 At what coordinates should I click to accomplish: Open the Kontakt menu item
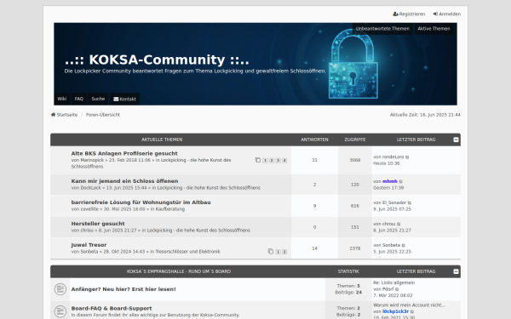124,99
